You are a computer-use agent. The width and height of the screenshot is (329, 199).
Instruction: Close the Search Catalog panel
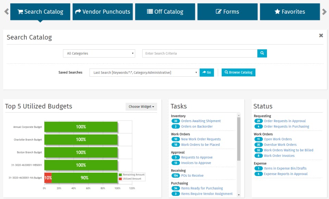[321, 36]
